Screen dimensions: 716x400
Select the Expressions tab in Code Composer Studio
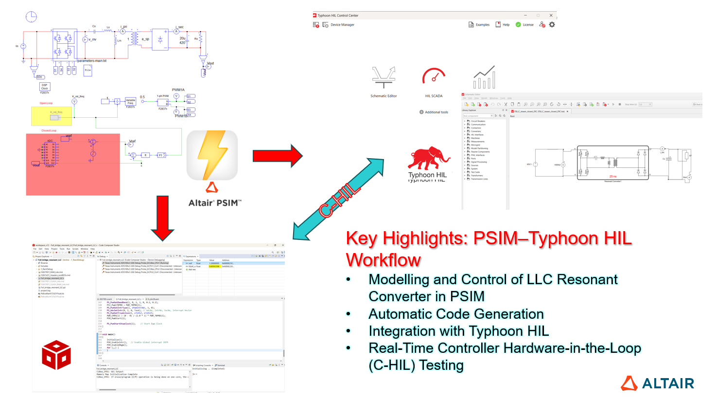tap(191, 256)
